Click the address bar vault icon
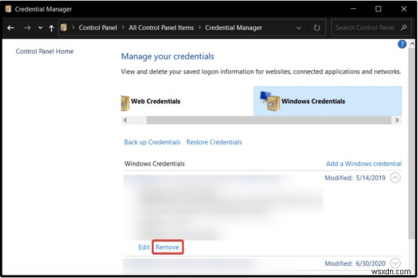 64,27
